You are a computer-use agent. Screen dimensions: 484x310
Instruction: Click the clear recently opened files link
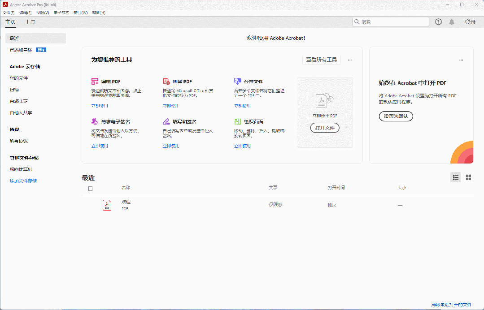click(x=451, y=305)
